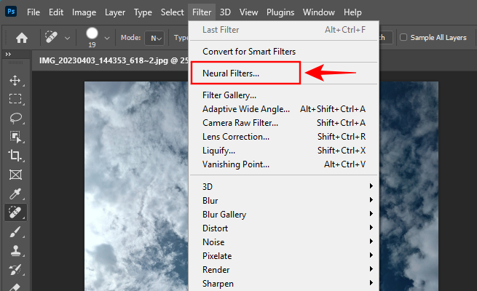Select the Clone Stamp tool
The width and height of the screenshot is (477, 291).
(15, 251)
